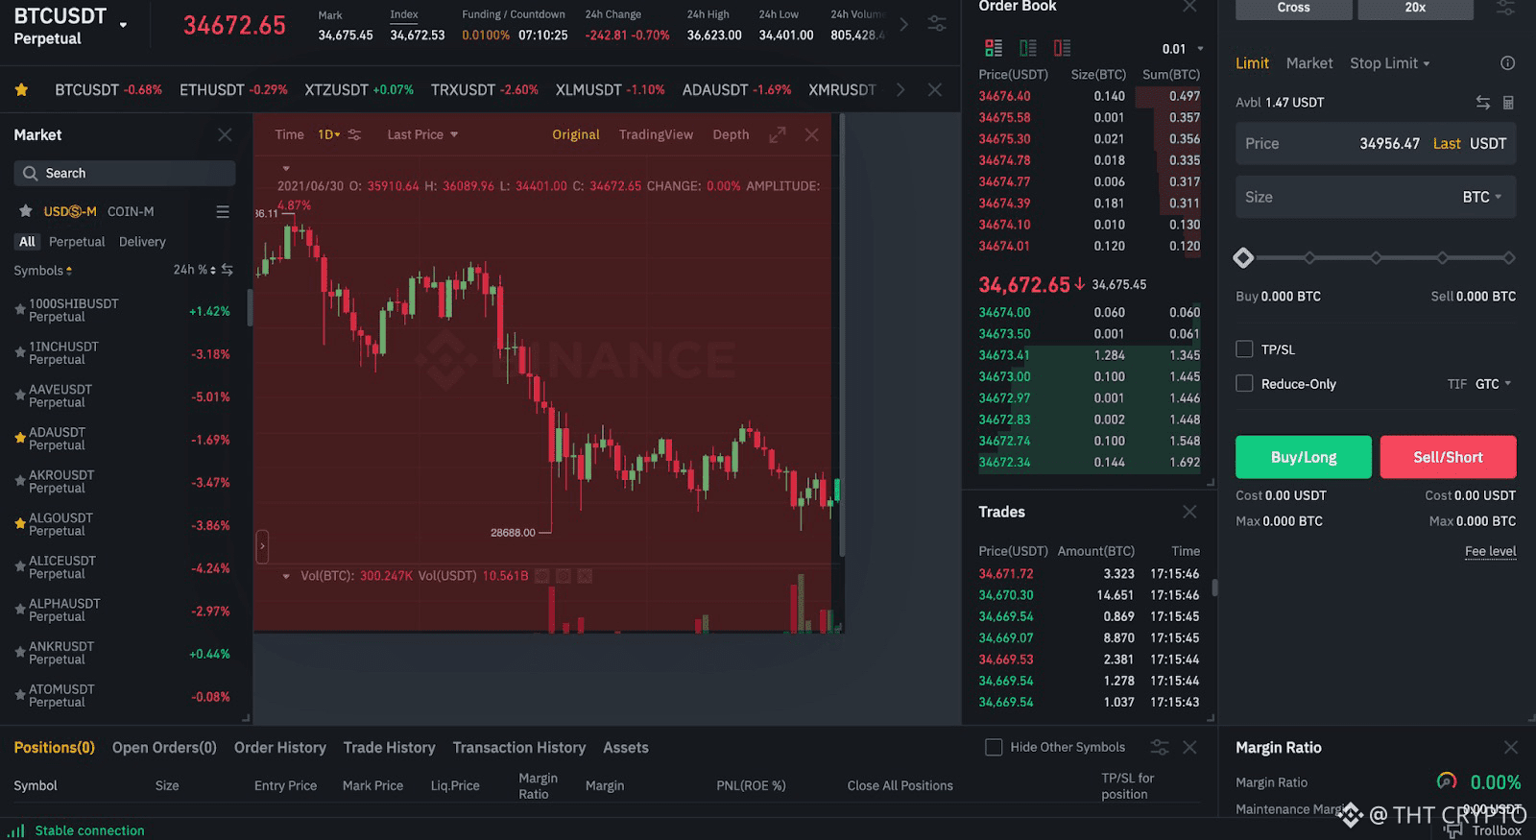
Task: Toggle favorite star for 1000SHIBUSDT
Action: (x=19, y=310)
